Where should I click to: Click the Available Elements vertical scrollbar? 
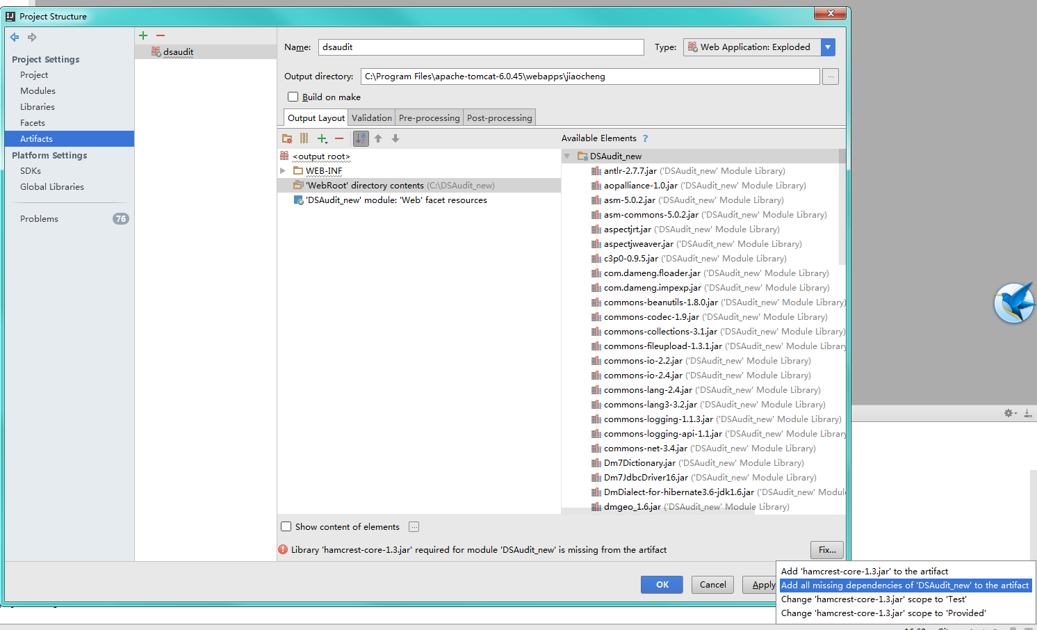(x=842, y=207)
